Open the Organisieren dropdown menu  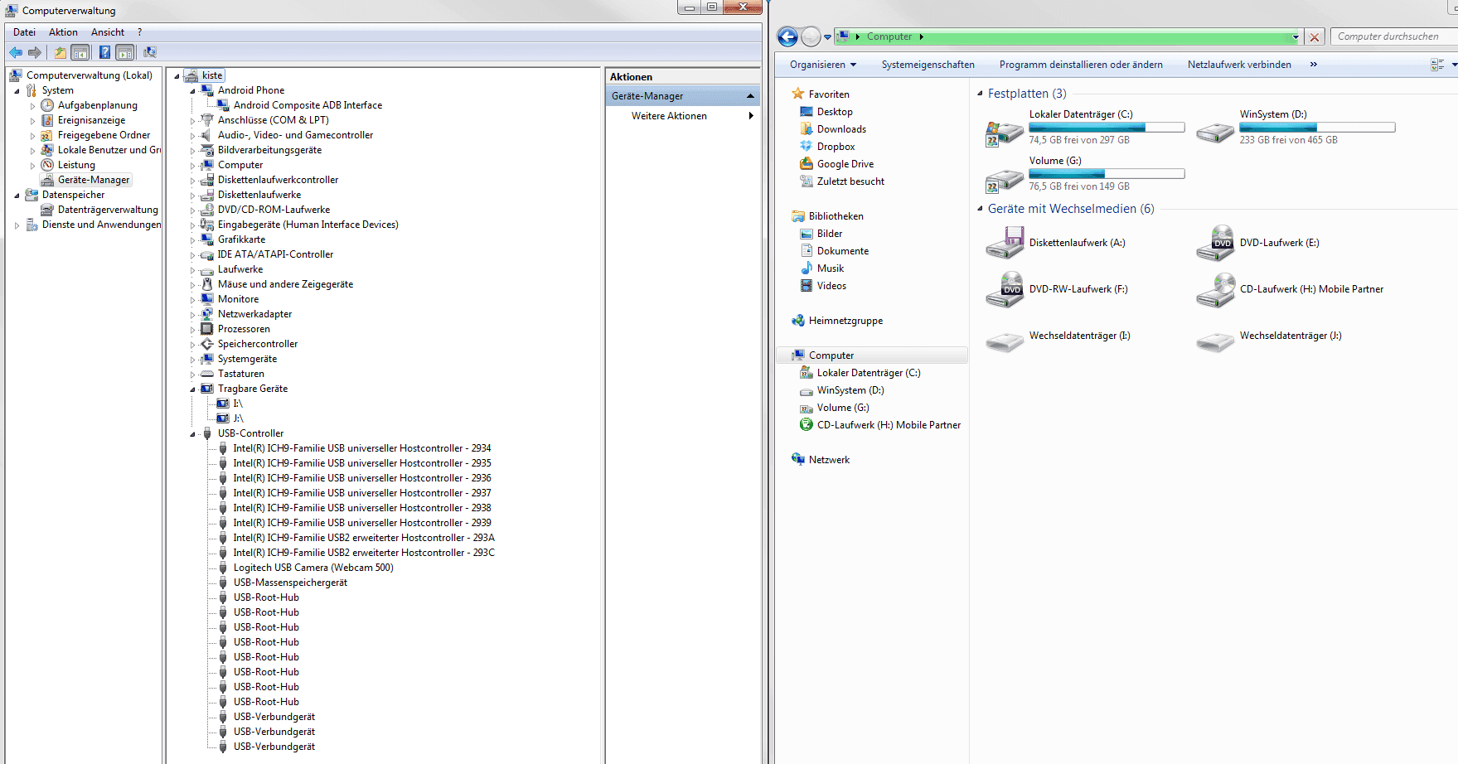[823, 65]
